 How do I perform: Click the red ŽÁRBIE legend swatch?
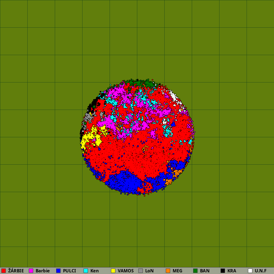(4, 271)
